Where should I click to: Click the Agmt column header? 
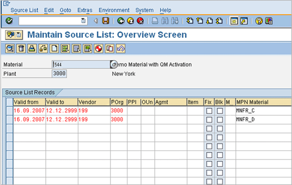(x=171, y=102)
